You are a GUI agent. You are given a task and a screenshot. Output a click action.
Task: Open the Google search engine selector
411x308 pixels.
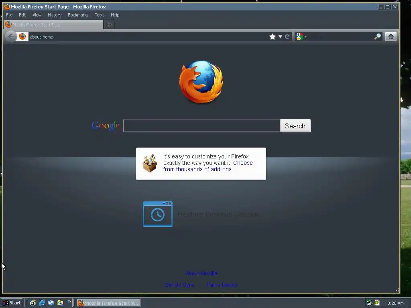(301, 36)
